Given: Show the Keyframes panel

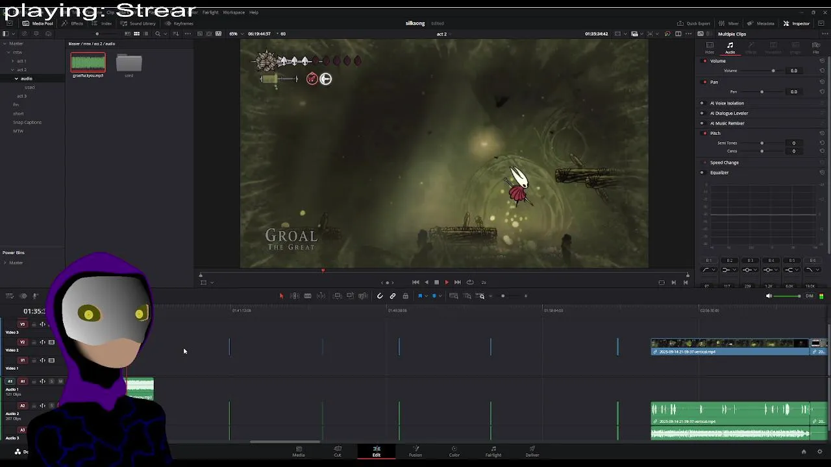Looking at the screenshot, I should (x=179, y=23).
